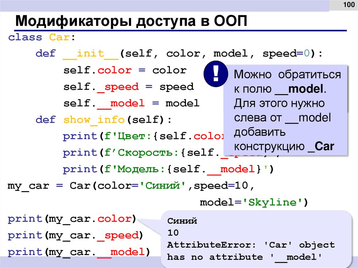This screenshot has height=268, width=358.
Task: Click the 'speed=10' argument
Action: (x=221, y=186)
